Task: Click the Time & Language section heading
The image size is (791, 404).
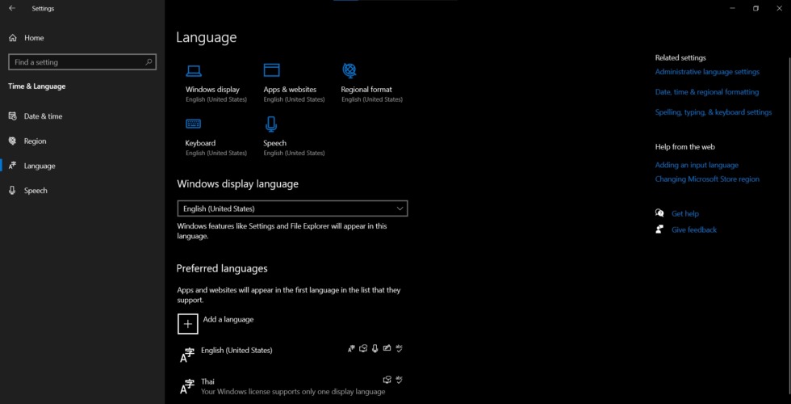Action: coord(37,86)
